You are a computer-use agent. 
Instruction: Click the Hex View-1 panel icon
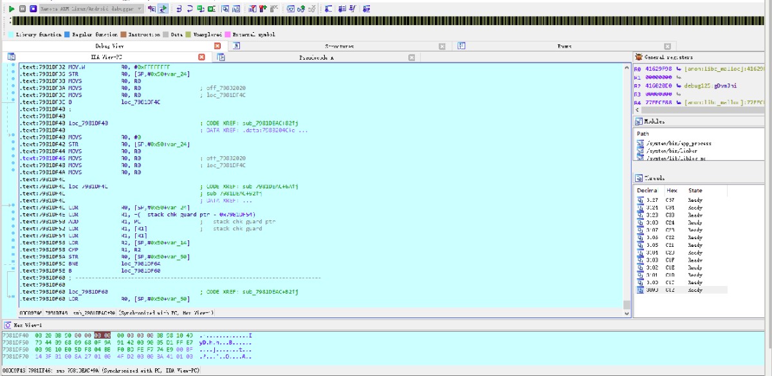7,325
